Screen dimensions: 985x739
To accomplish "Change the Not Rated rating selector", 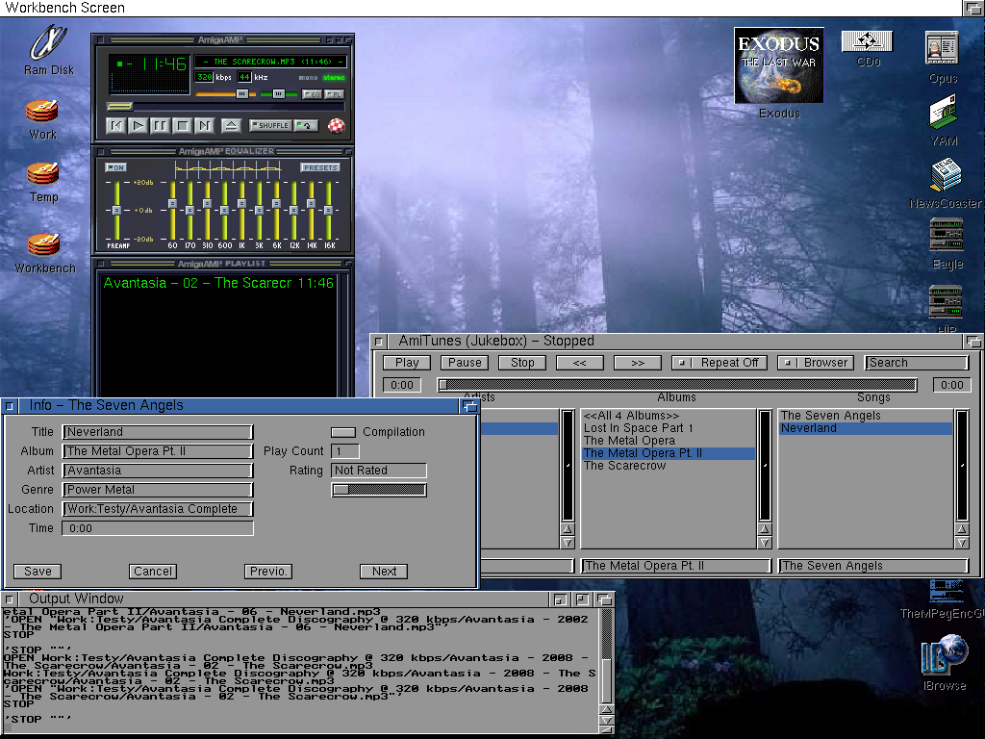I will (379, 471).
